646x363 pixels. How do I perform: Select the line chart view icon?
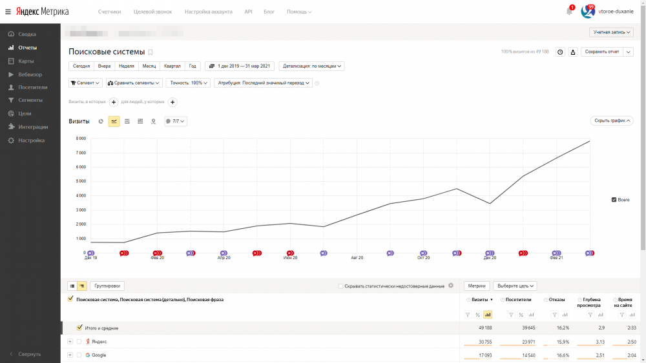pyautogui.click(x=114, y=121)
